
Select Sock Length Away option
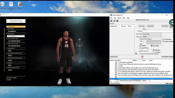(x=16, y=44)
